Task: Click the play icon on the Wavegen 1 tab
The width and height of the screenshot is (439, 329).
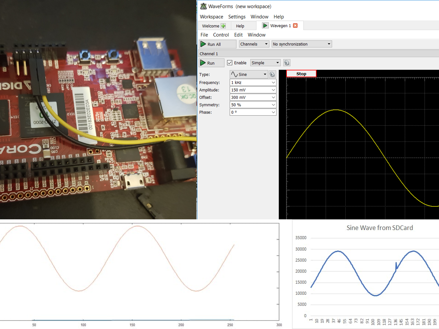Action: [x=265, y=25]
